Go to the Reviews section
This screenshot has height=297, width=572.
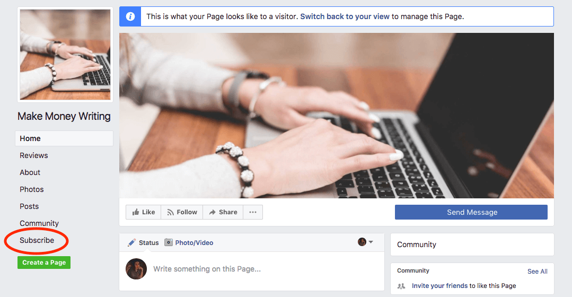(x=34, y=155)
